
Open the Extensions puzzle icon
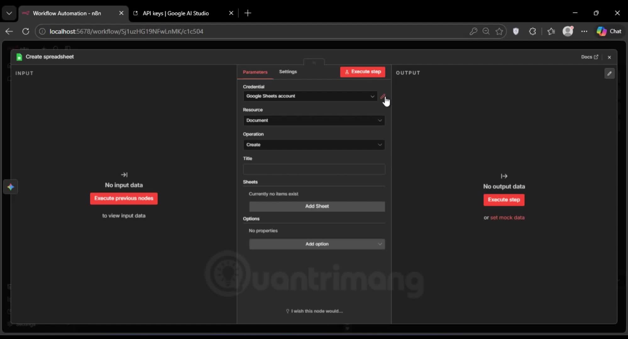[532, 31]
